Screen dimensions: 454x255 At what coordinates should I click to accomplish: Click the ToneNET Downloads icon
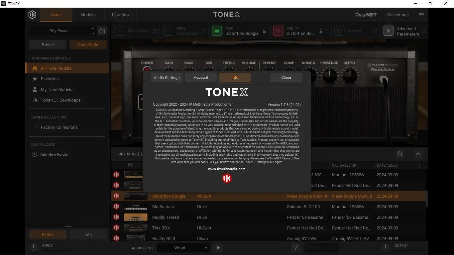[35, 100]
